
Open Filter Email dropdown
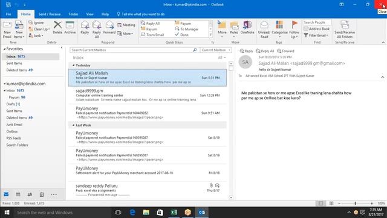(x=316, y=36)
